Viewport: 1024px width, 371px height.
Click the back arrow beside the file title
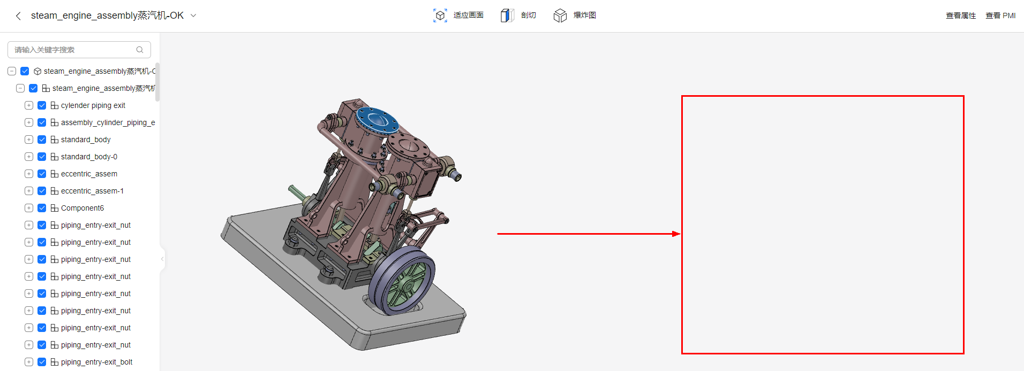(18, 16)
